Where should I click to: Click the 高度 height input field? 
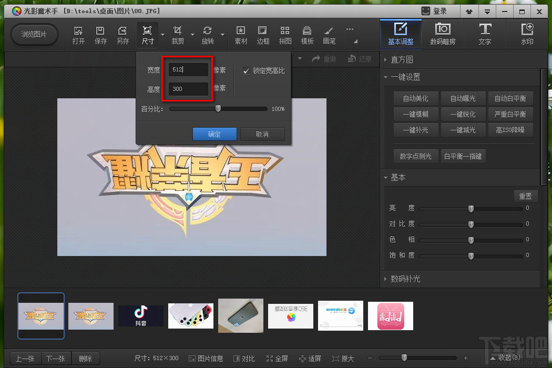[x=188, y=89]
